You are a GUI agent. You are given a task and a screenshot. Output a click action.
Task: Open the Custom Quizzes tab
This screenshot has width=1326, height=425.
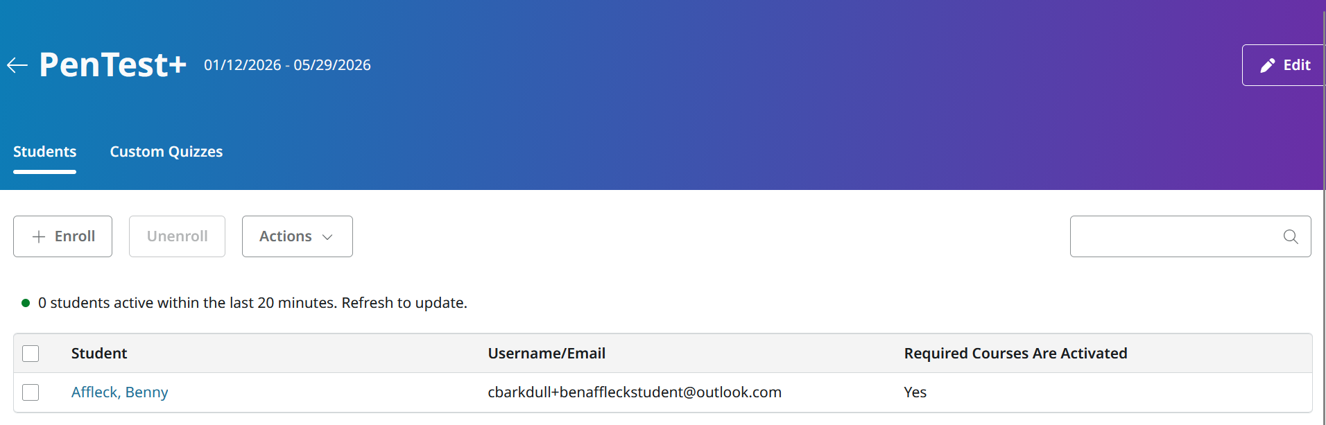[x=166, y=152]
